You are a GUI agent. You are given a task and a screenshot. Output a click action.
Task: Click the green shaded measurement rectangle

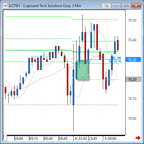(83, 70)
